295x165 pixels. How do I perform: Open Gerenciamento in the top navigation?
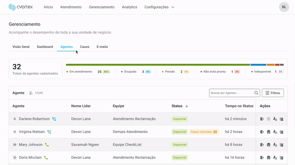click(x=102, y=7)
